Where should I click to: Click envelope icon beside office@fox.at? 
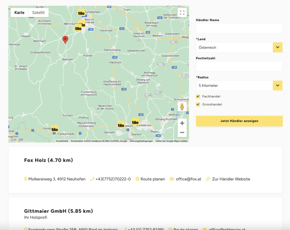click(172, 179)
